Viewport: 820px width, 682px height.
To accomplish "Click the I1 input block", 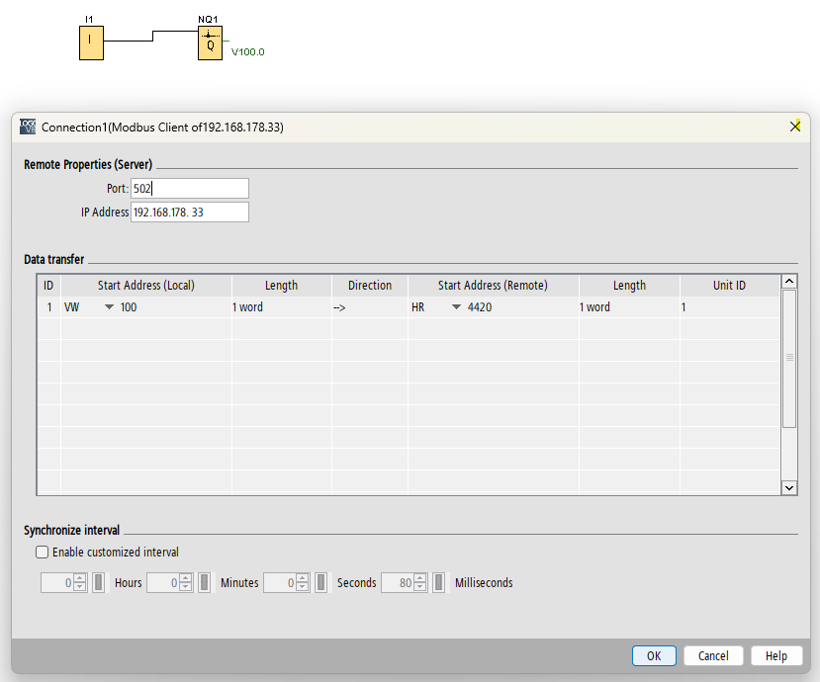I will tap(91, 42).
